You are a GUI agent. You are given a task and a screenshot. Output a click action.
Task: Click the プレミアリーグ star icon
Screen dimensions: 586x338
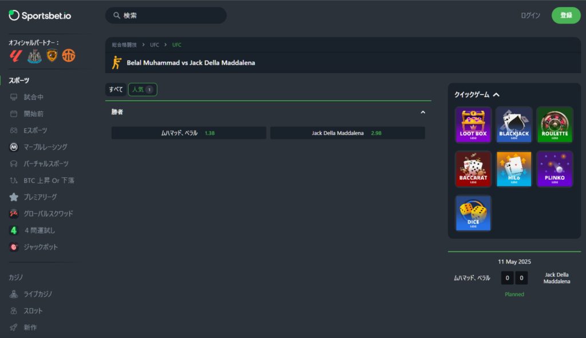click(x=14, y=197)
